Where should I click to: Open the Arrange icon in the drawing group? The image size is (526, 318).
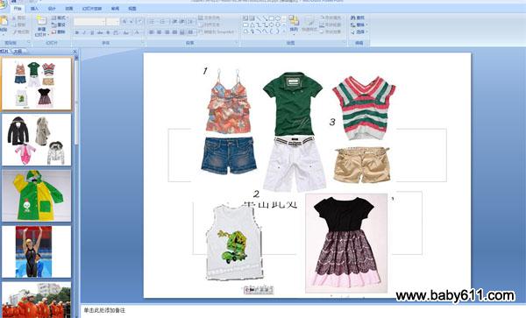[x=294, y=21]
